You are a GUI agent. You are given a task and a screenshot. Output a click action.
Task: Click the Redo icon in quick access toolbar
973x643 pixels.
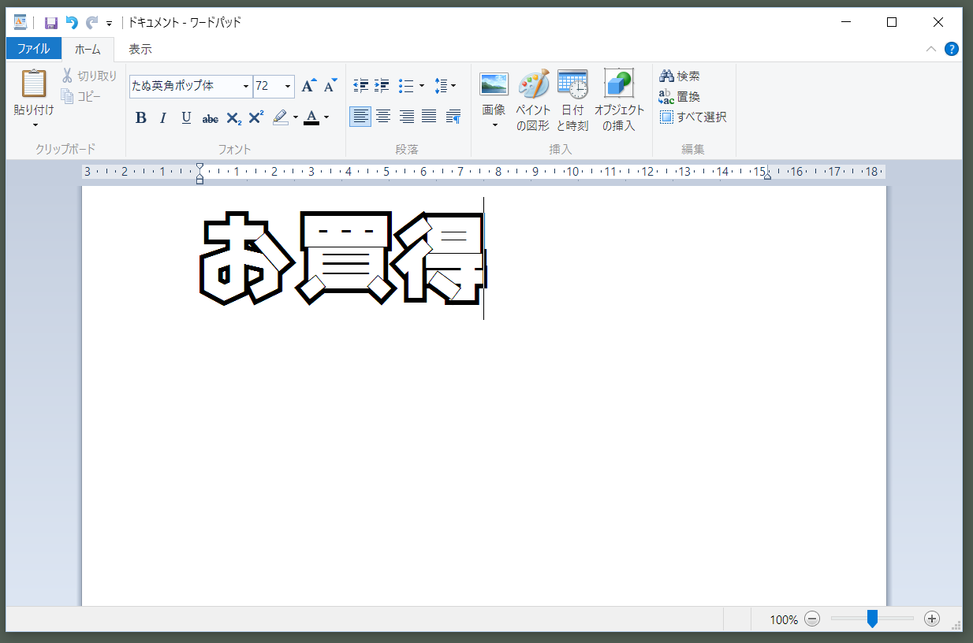[92, 23]
